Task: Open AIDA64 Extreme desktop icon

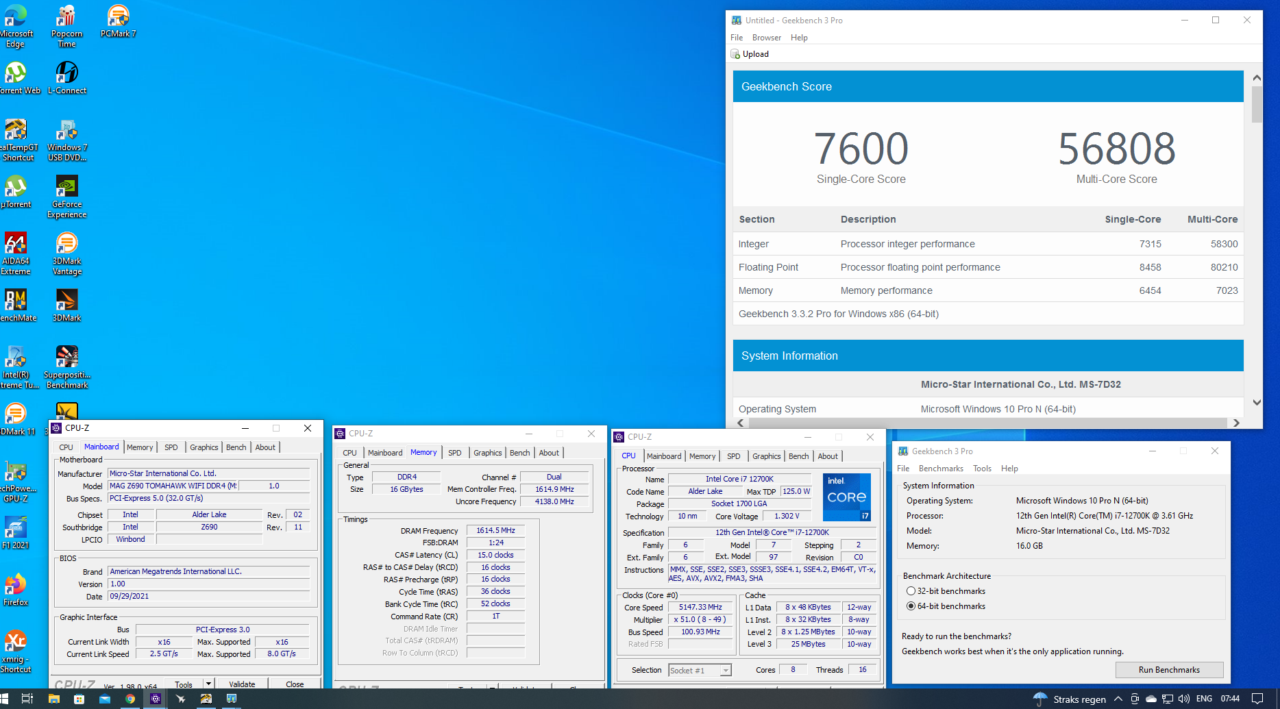Action: coord(15,253)
